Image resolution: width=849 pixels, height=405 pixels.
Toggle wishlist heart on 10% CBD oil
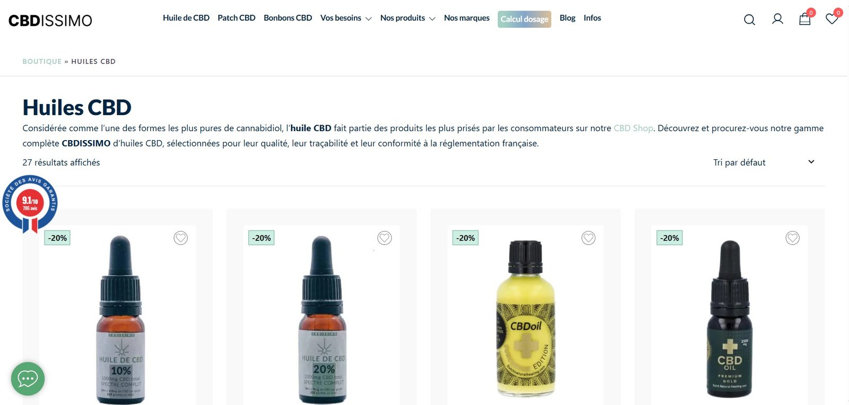(x=180, y=238)
